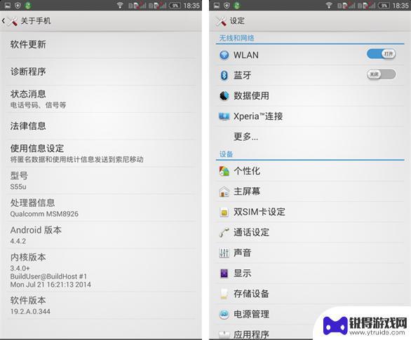Tap the 显示 display icon
The image size is (411, 340).
point(224,273)
